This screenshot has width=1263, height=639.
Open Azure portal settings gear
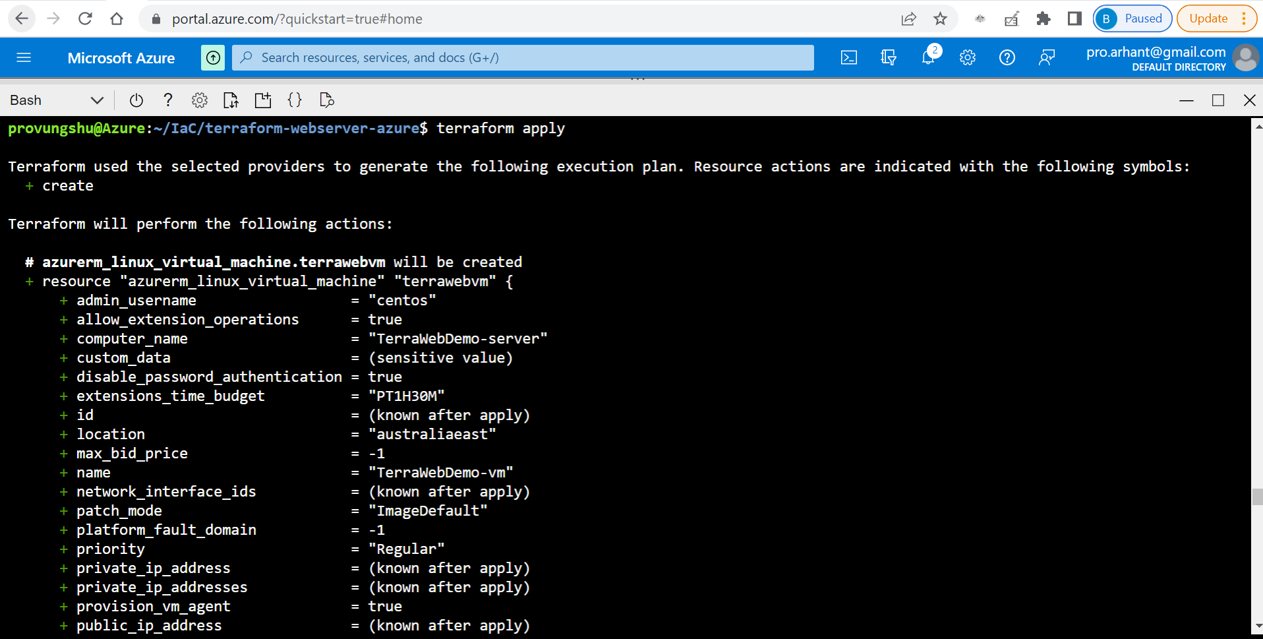[967, 57]
